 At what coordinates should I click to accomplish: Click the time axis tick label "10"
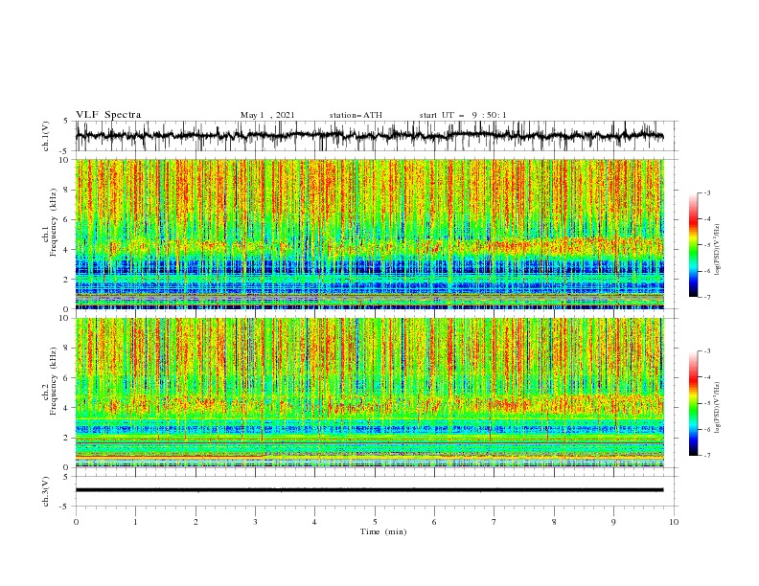pos(674,522)
